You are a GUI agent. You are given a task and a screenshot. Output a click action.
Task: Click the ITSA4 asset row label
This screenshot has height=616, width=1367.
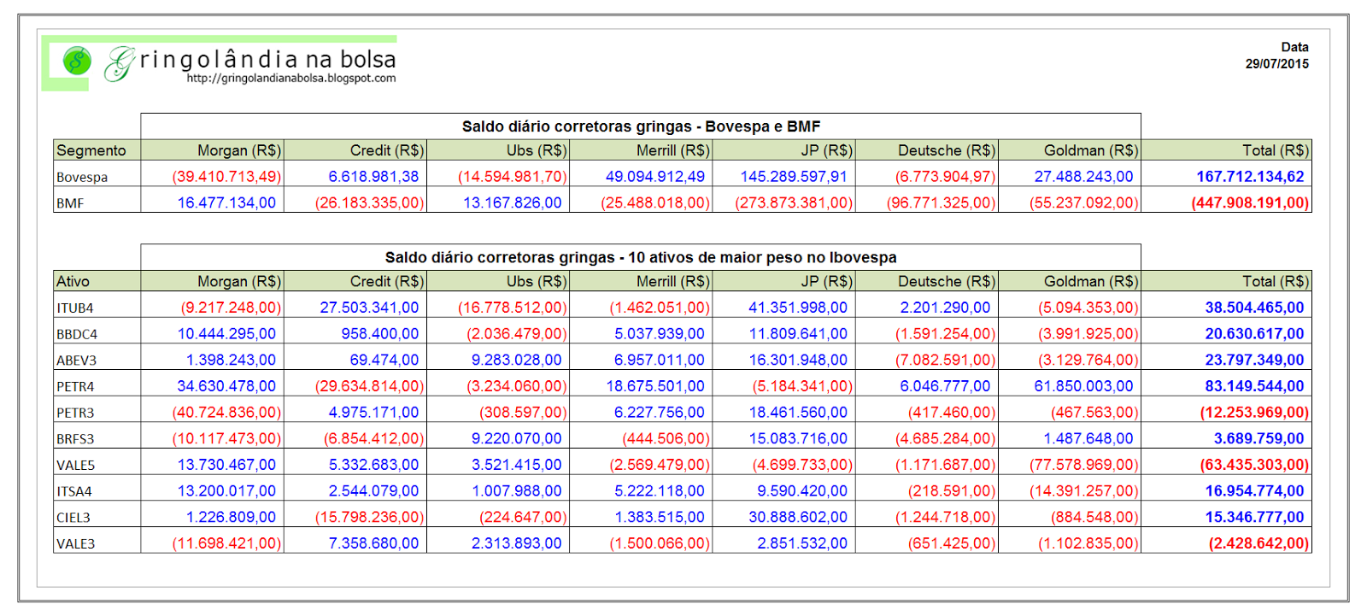click(74, 492)
